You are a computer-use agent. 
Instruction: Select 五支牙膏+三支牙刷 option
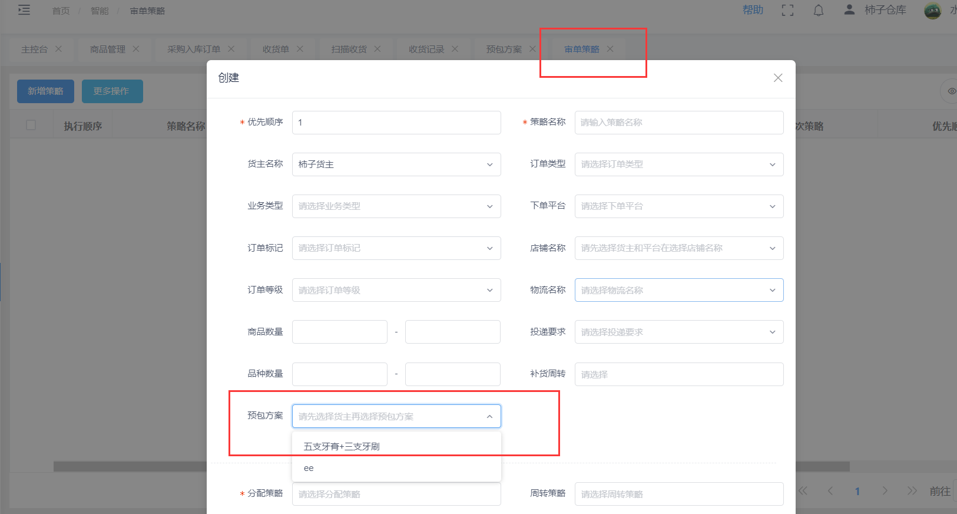(x=396, y=446)
